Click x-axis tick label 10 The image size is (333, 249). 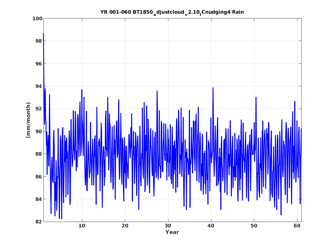[82, 226]
